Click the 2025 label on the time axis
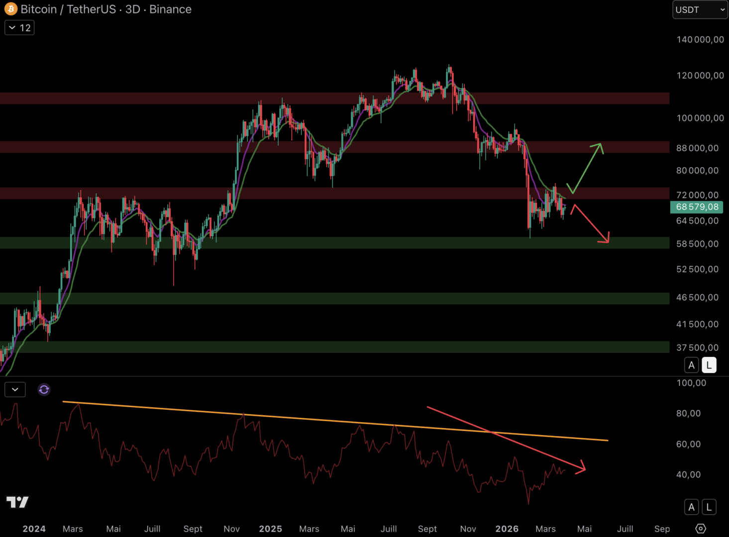 pos(270,529)
